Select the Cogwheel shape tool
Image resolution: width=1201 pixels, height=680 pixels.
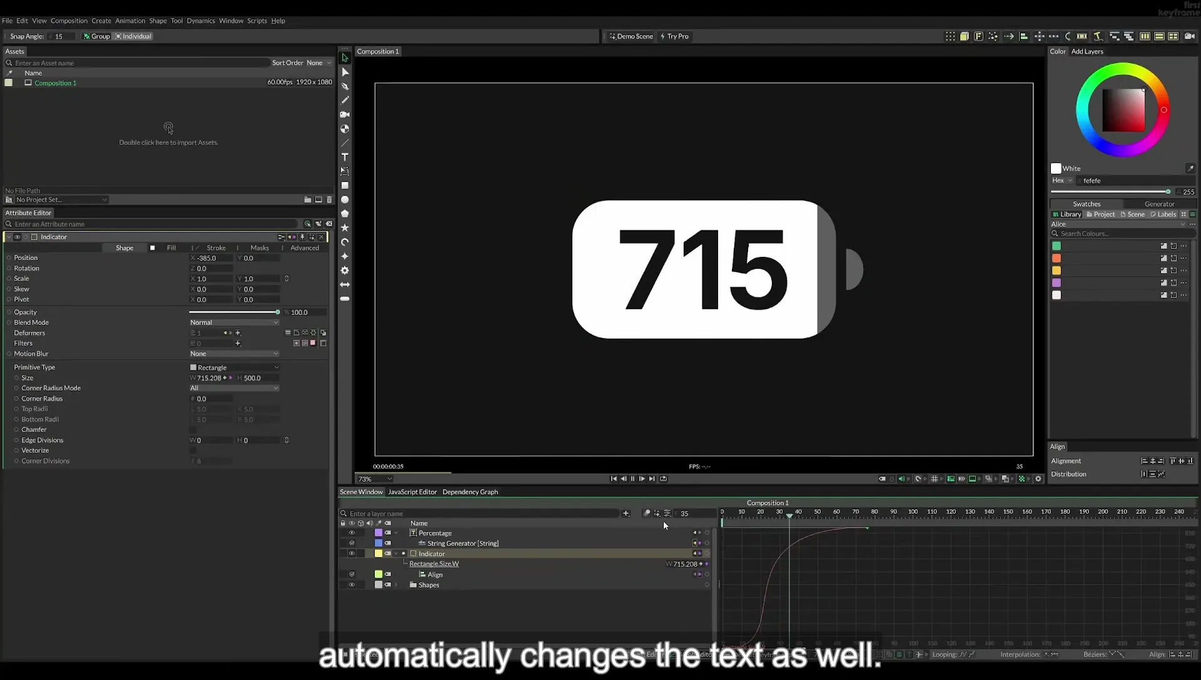pyautogui.click(x=345, y=271)
